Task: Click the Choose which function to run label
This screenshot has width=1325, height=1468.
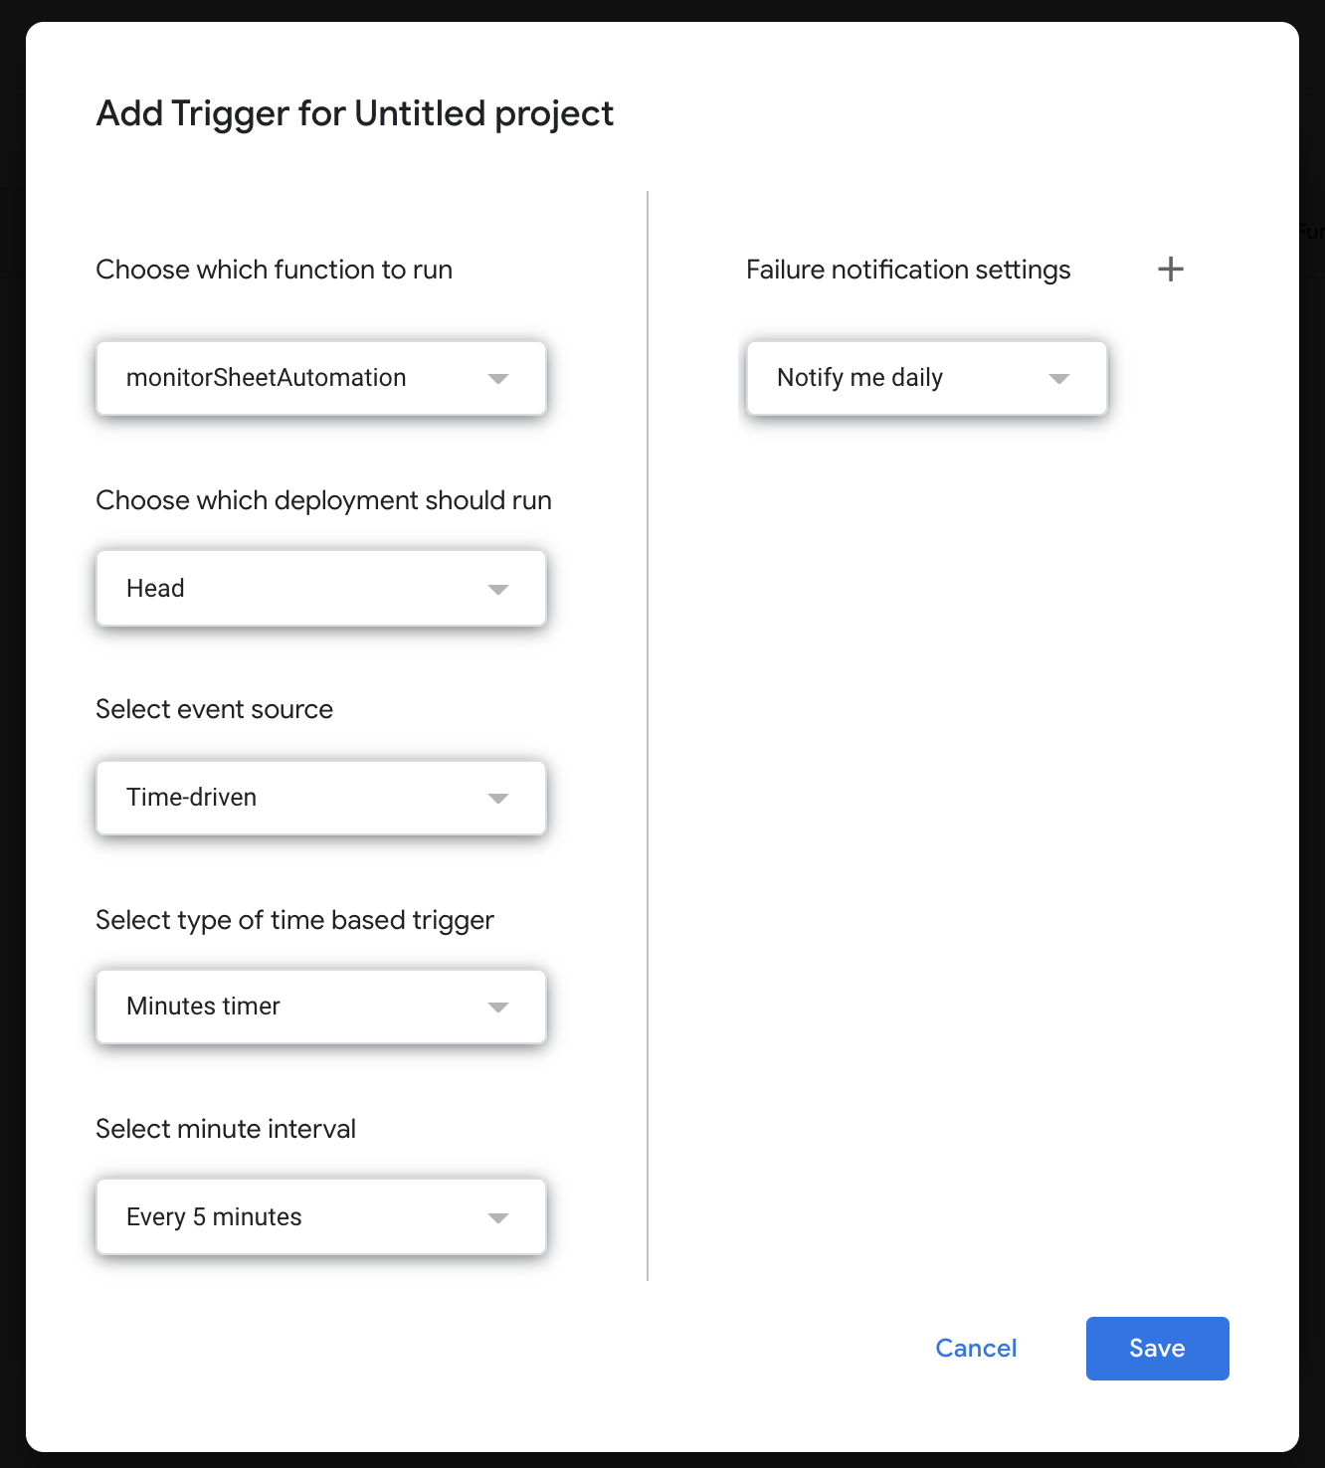Action: coord(275,270)
